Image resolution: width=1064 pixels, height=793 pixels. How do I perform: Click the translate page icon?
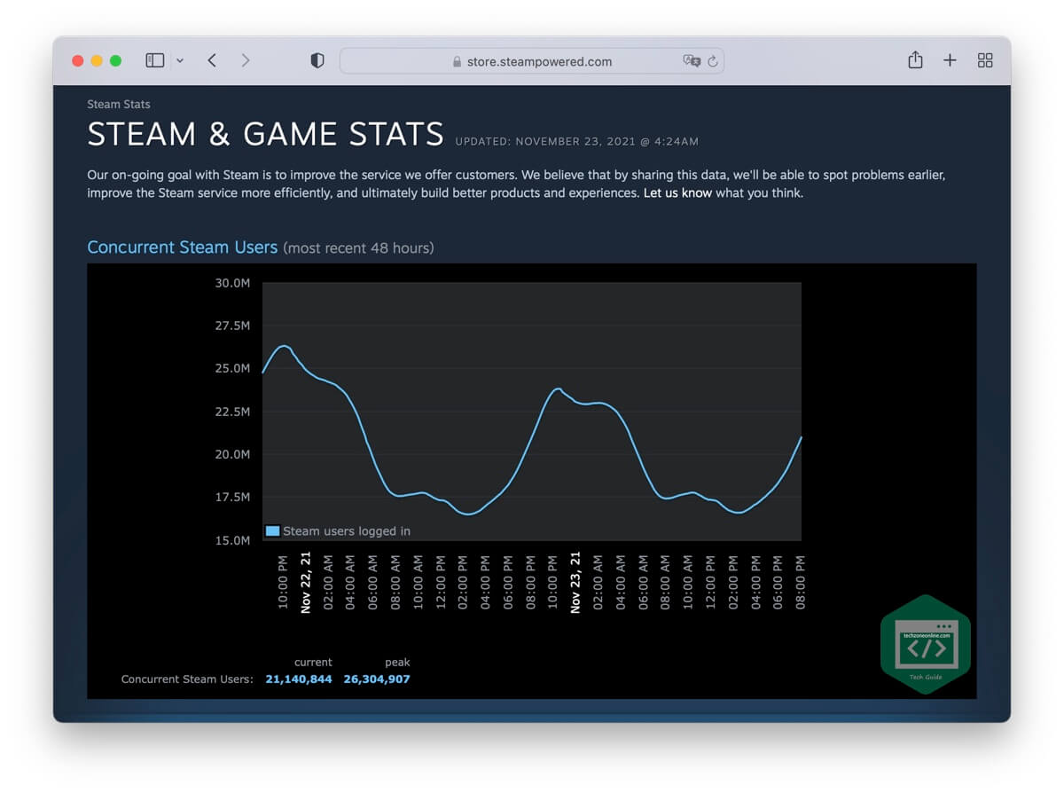[x=692, y=60]
